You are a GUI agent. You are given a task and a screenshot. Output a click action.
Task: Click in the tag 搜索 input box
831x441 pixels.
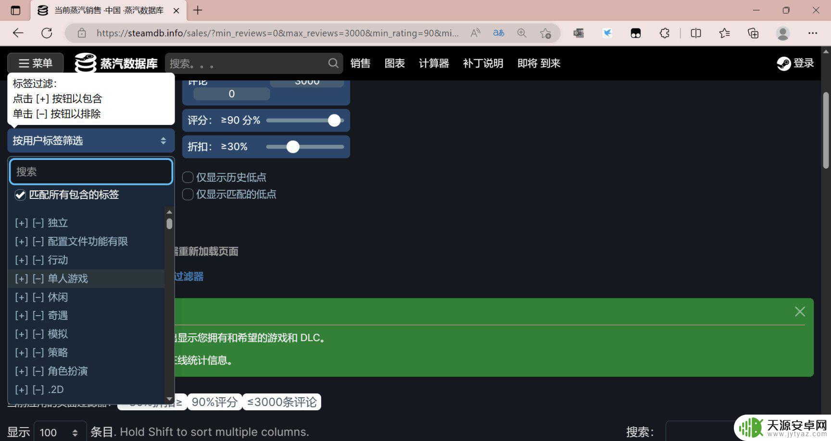click(x=91, y=171)
